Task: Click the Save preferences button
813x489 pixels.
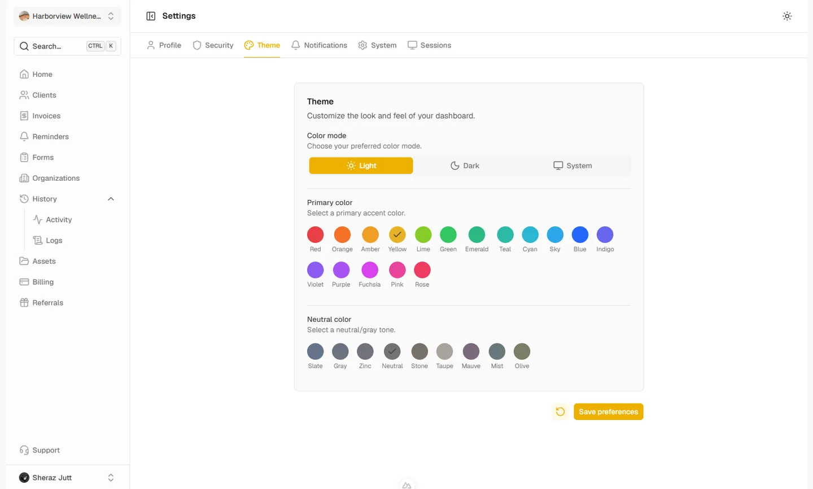Action: [x=609, y=412]
